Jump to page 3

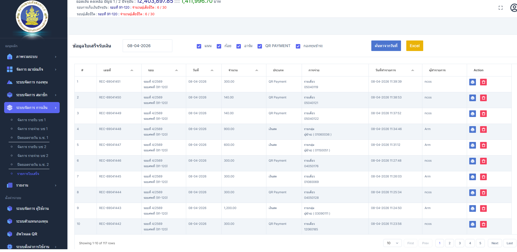(460, 243)
